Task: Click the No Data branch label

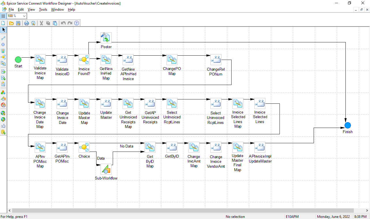Action: pos(127,146)
